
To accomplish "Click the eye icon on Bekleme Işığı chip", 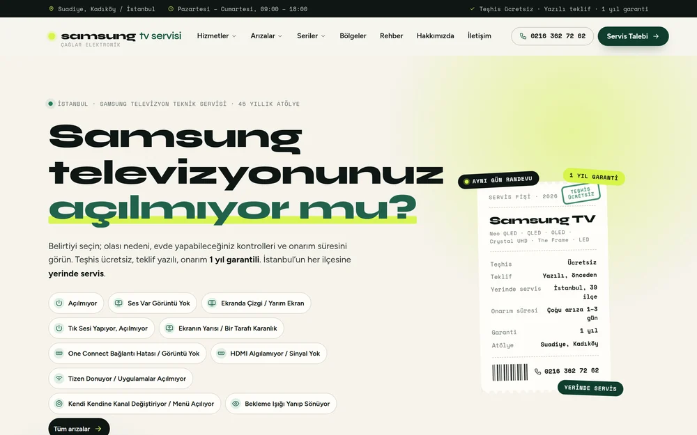I will (x=236, y=404).
